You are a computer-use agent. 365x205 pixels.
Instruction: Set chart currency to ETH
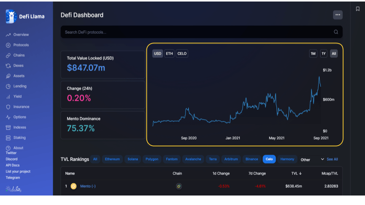click(169, 54)
